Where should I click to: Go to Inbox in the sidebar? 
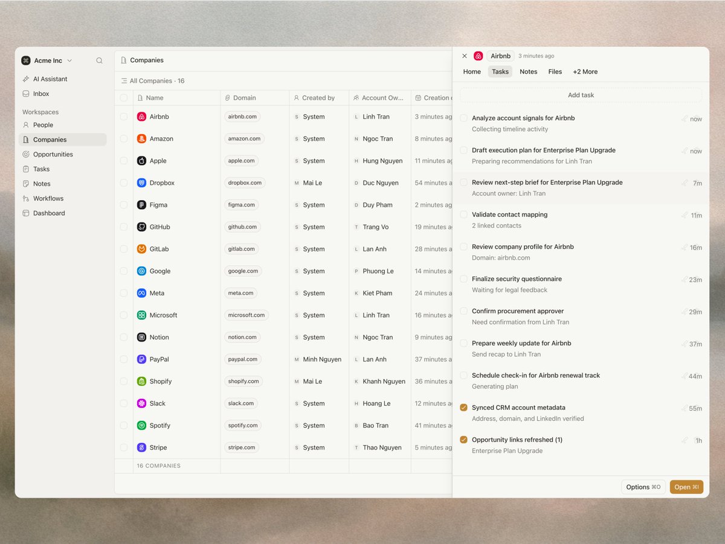click(x=62, y=94)
